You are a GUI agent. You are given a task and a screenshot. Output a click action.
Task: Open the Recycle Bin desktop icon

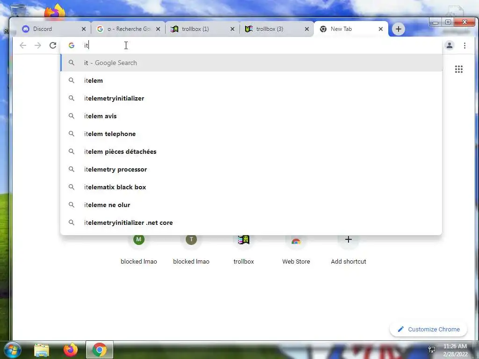point(18,10)
